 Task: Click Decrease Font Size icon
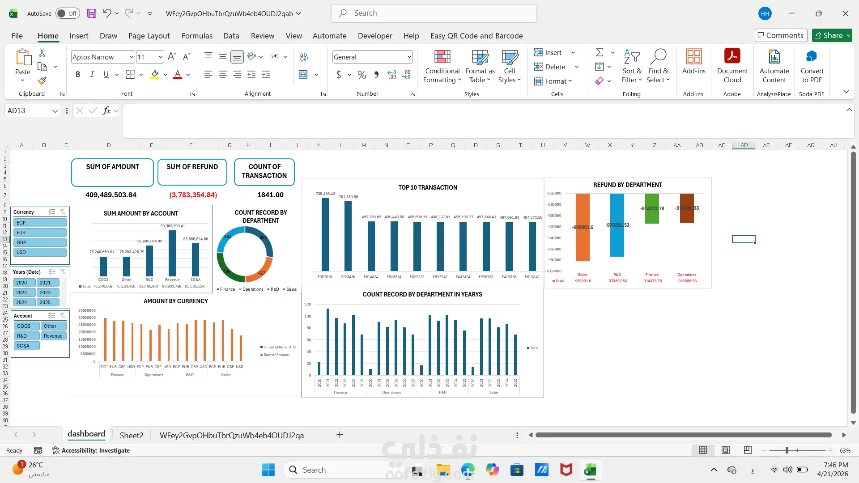click(x=187, y=57)
